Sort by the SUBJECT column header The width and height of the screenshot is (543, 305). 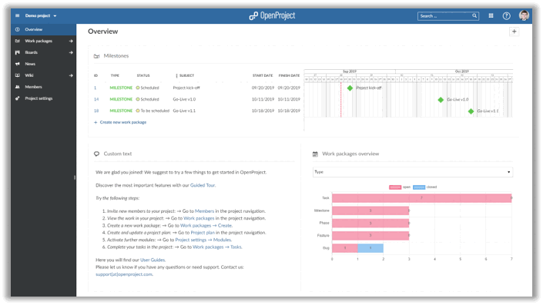point(186,75)
